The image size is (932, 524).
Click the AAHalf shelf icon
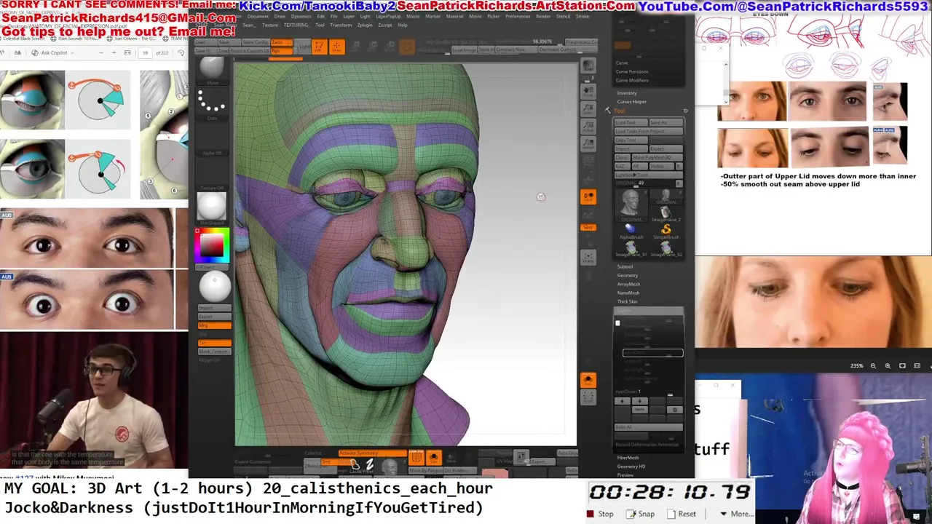[588, 144]
